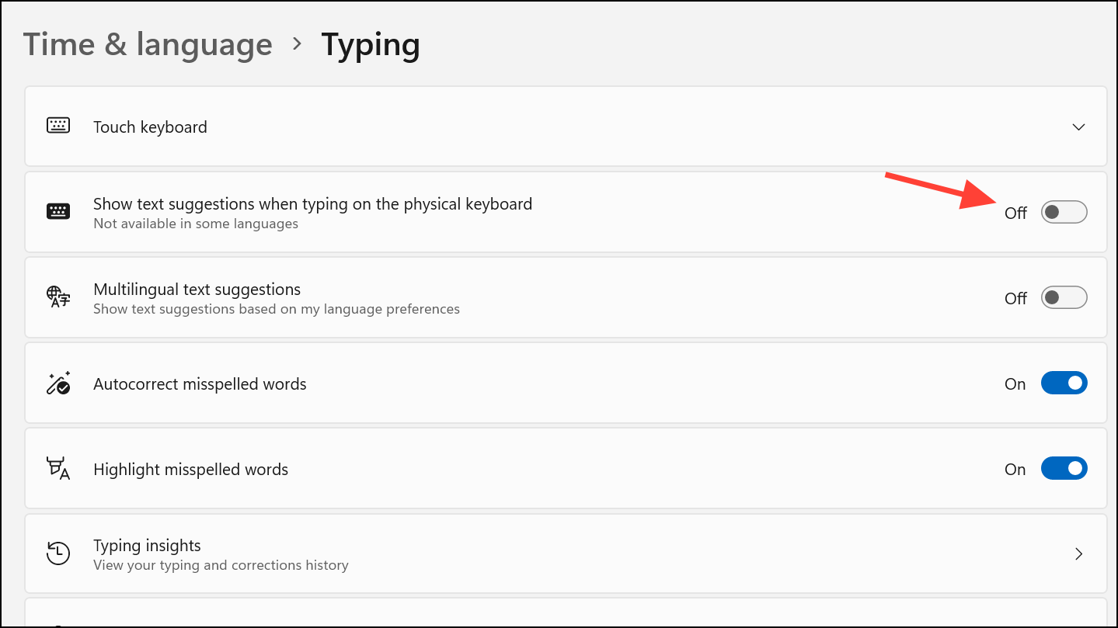Viewport: 1118px width, 628px height.
Task: Go back to Time & language breadcrumb
Action: (148, 44)
